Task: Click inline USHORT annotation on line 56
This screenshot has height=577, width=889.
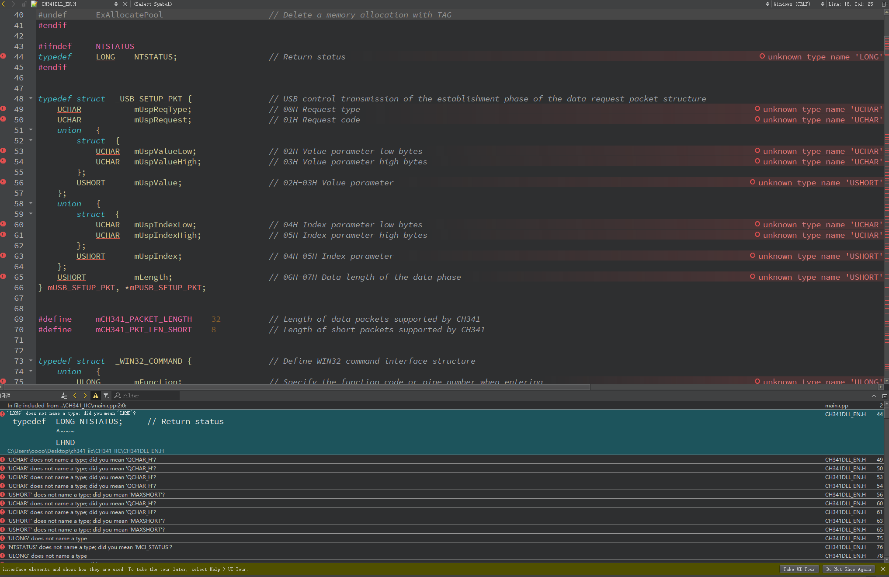Action: (816, 183)
